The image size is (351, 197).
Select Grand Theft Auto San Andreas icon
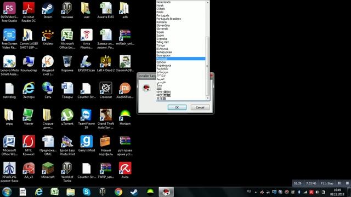click(x=106, y=119)
